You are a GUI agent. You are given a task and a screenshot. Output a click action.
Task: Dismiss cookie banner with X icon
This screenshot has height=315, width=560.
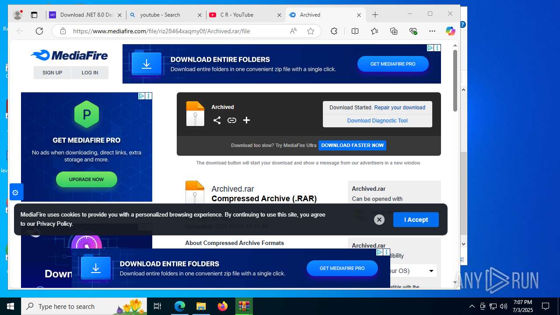[379, 220]
